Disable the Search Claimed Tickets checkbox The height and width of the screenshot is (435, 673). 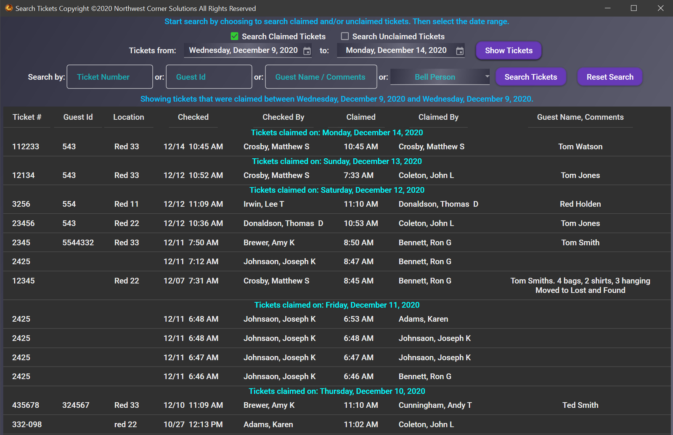(234, 36)
